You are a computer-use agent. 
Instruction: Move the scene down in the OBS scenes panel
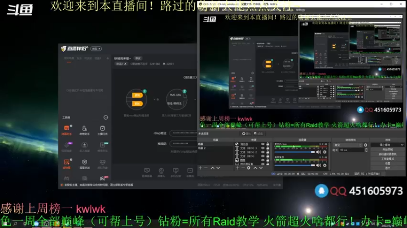(218, 168)
